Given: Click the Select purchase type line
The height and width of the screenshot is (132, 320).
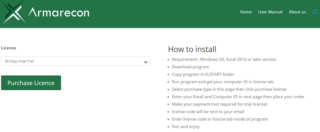Looking at the screenshot, I should 229,89.
